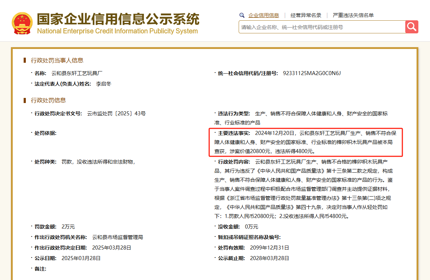
Task: Click the decision date 2025年03月28日 after 作出行政处罚决定日期
Action: [111, 248]
